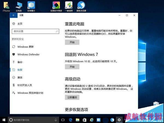Open File Explorer from the taskbar
The width and height of the screenshot is (164, 123).
click(x=78, y=120)
